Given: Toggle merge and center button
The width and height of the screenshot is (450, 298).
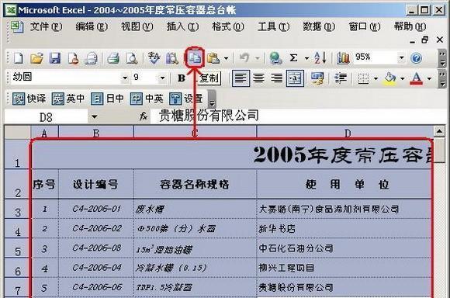Looking at the screenshot, I should coord(296,78).
